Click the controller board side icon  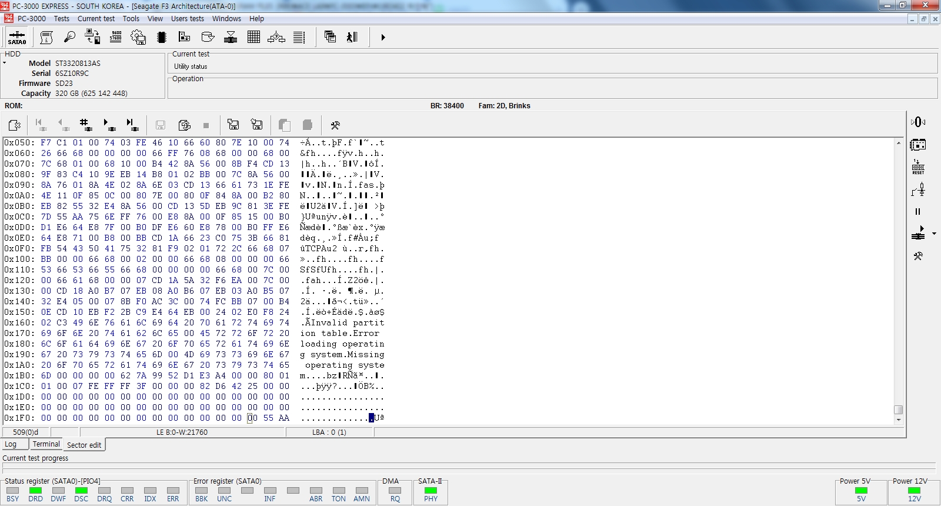coord(918,144)
